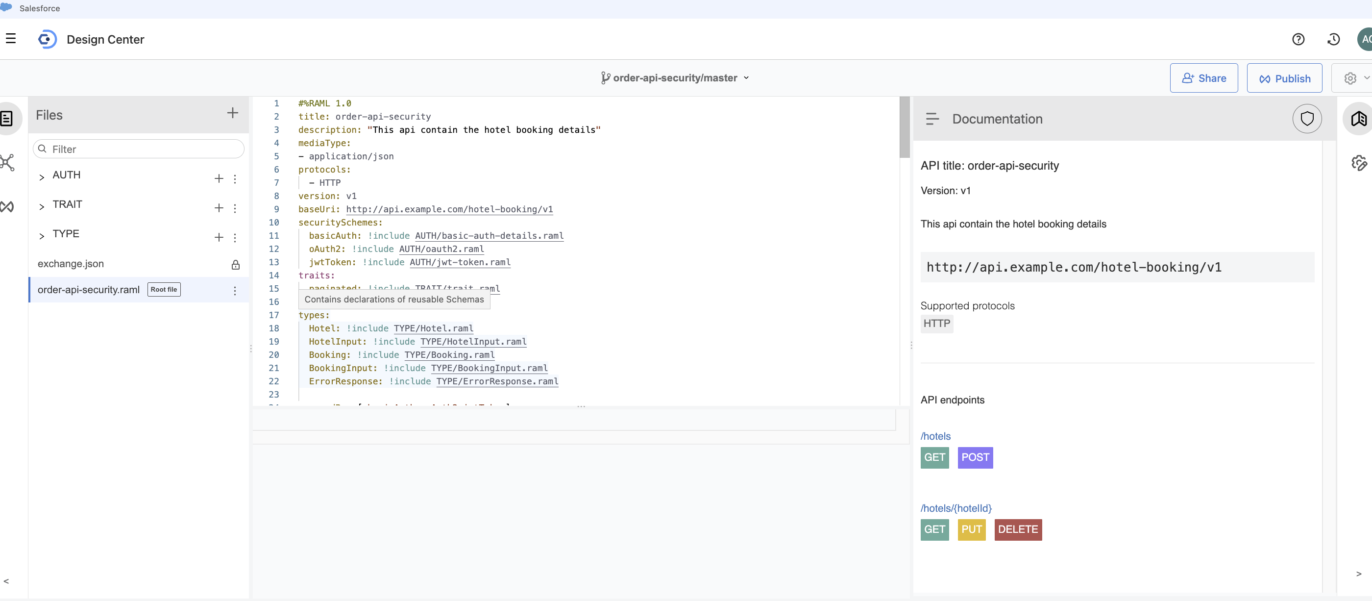This screenshot has width=1372, height=601.
Task: Click the shield security icon in Documentation
Action: coord(1307,118)
